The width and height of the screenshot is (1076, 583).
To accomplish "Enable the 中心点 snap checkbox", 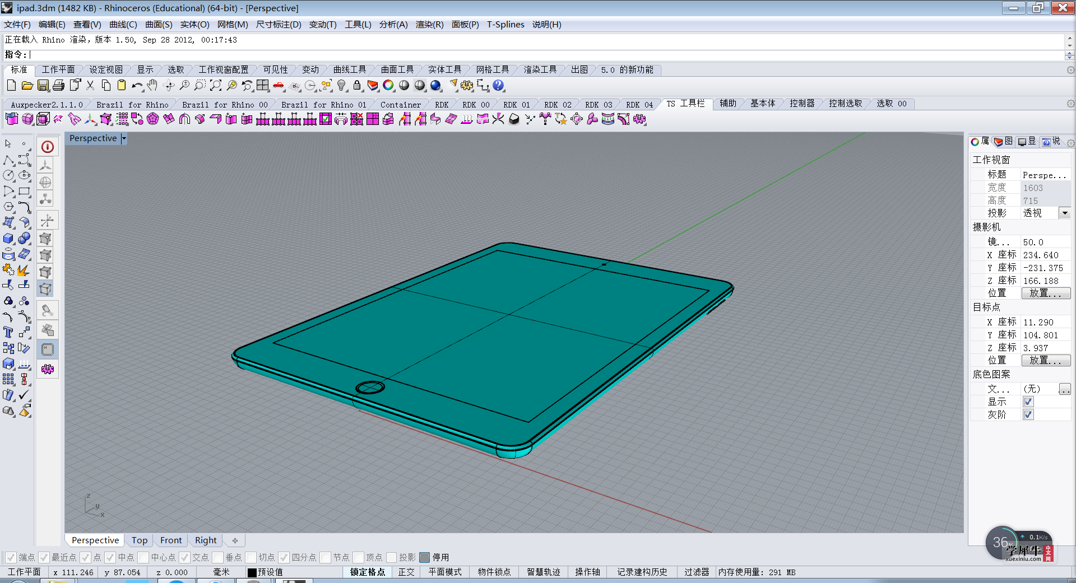I will 143,557.
